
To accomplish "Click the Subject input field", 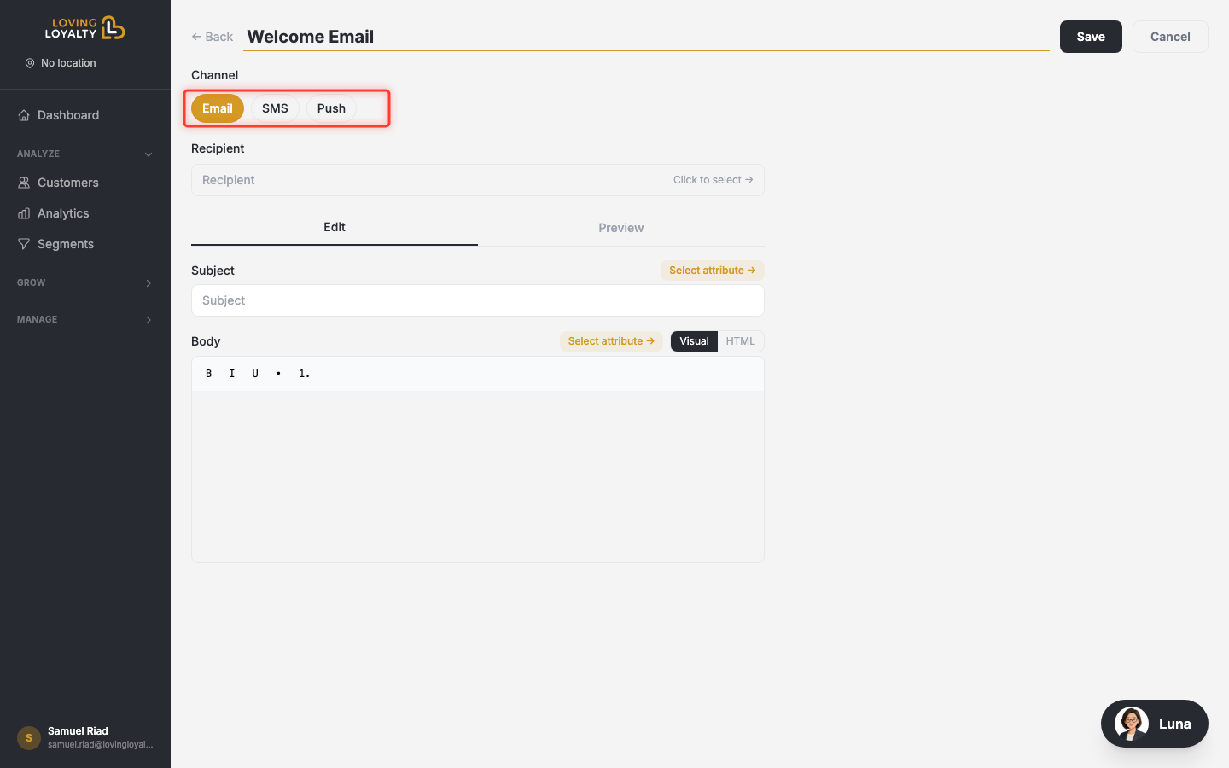I will click(478, 300).
